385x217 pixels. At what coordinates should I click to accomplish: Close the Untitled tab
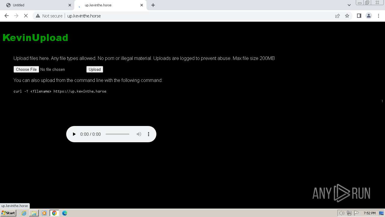pos(70,5)
